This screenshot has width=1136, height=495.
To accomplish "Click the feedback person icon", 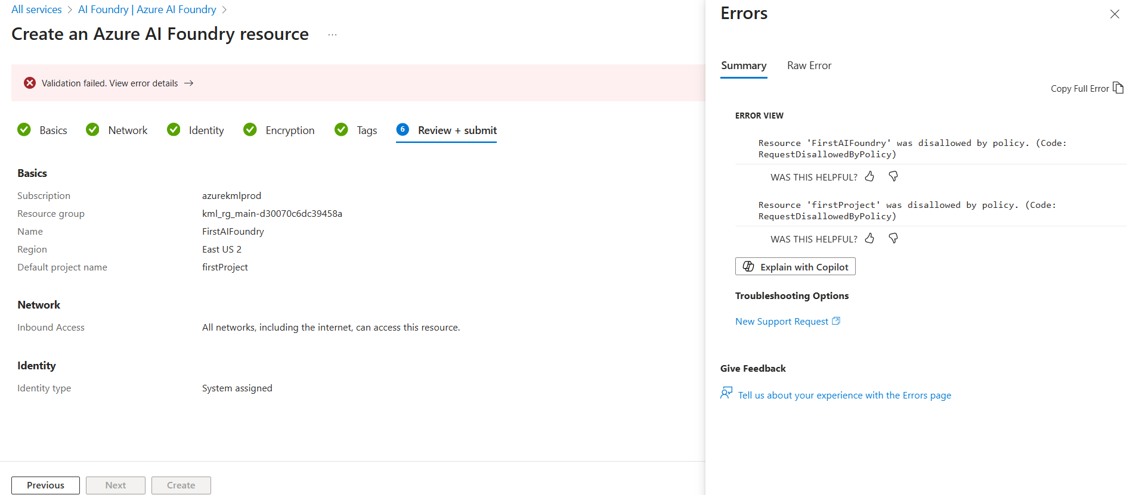I will point(726,393).
